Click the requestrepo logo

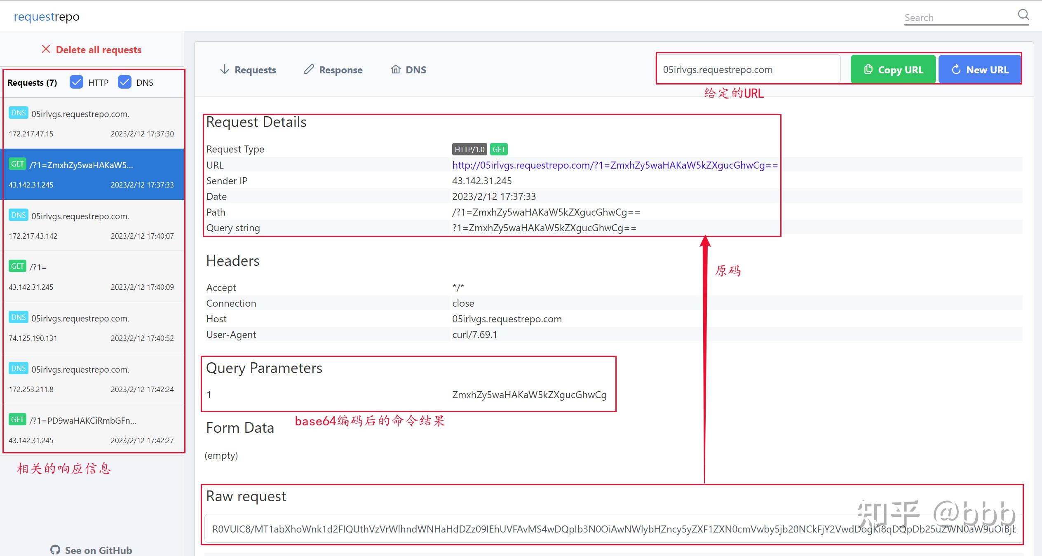pos(47,16)
